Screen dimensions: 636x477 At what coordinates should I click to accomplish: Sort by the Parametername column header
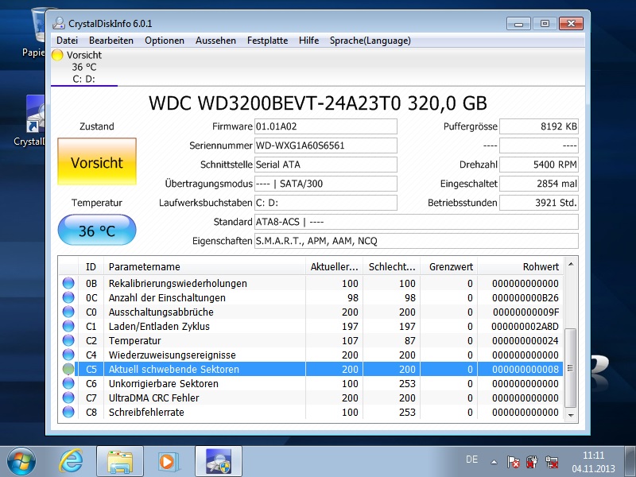pyautogui.click(x=204, y=266)
